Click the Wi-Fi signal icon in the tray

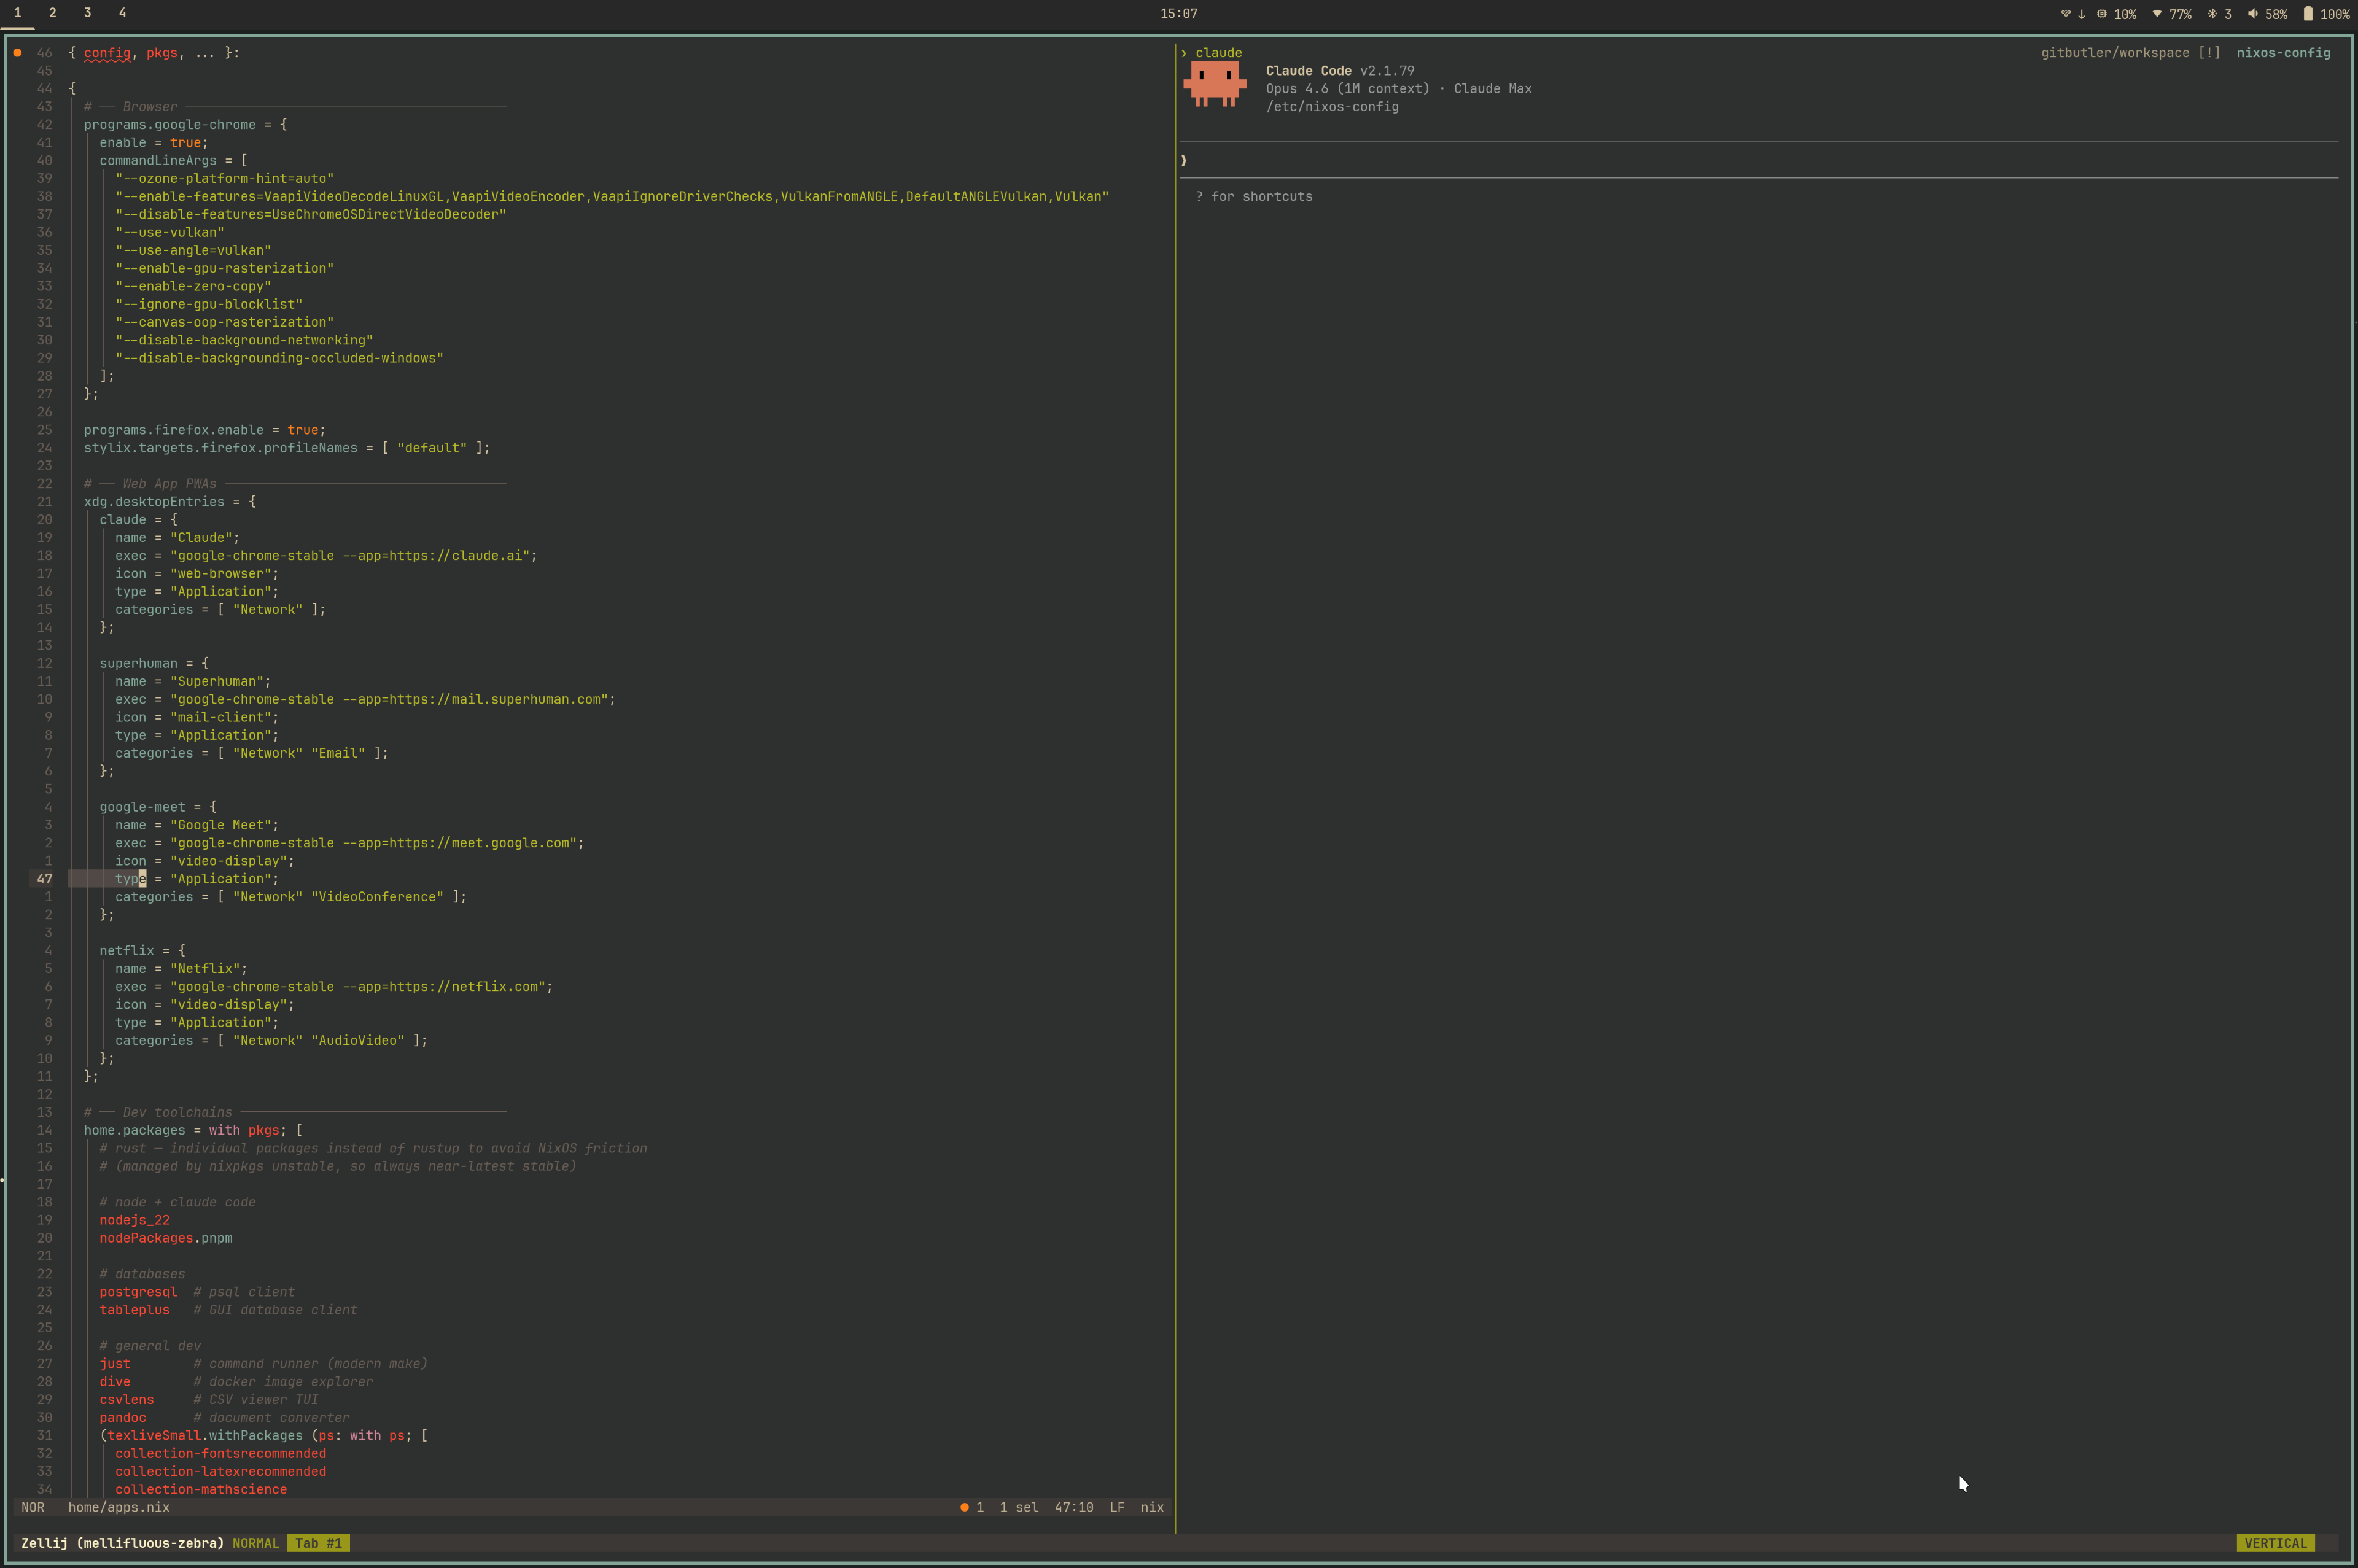[x=2157, y=13]
